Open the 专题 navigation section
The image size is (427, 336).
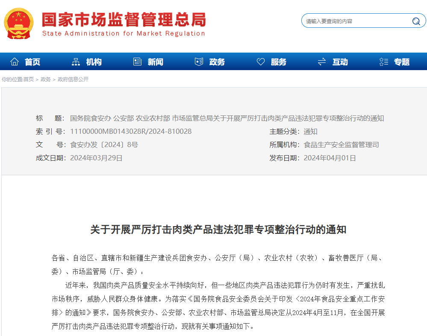pos(402,62)
